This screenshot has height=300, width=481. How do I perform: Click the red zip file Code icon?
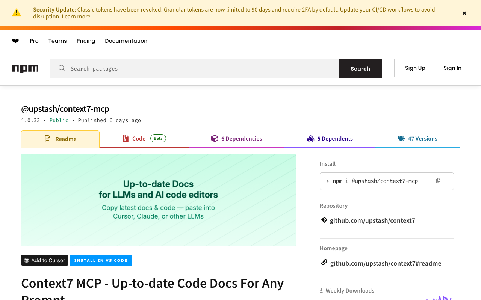[126, 139]
